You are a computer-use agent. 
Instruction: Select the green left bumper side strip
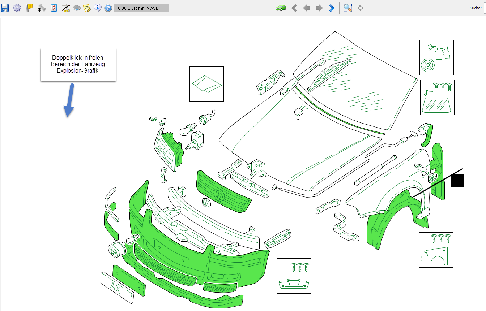coord(111,221)
